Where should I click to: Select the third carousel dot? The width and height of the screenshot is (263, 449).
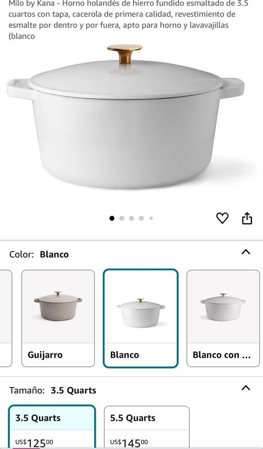131,218
